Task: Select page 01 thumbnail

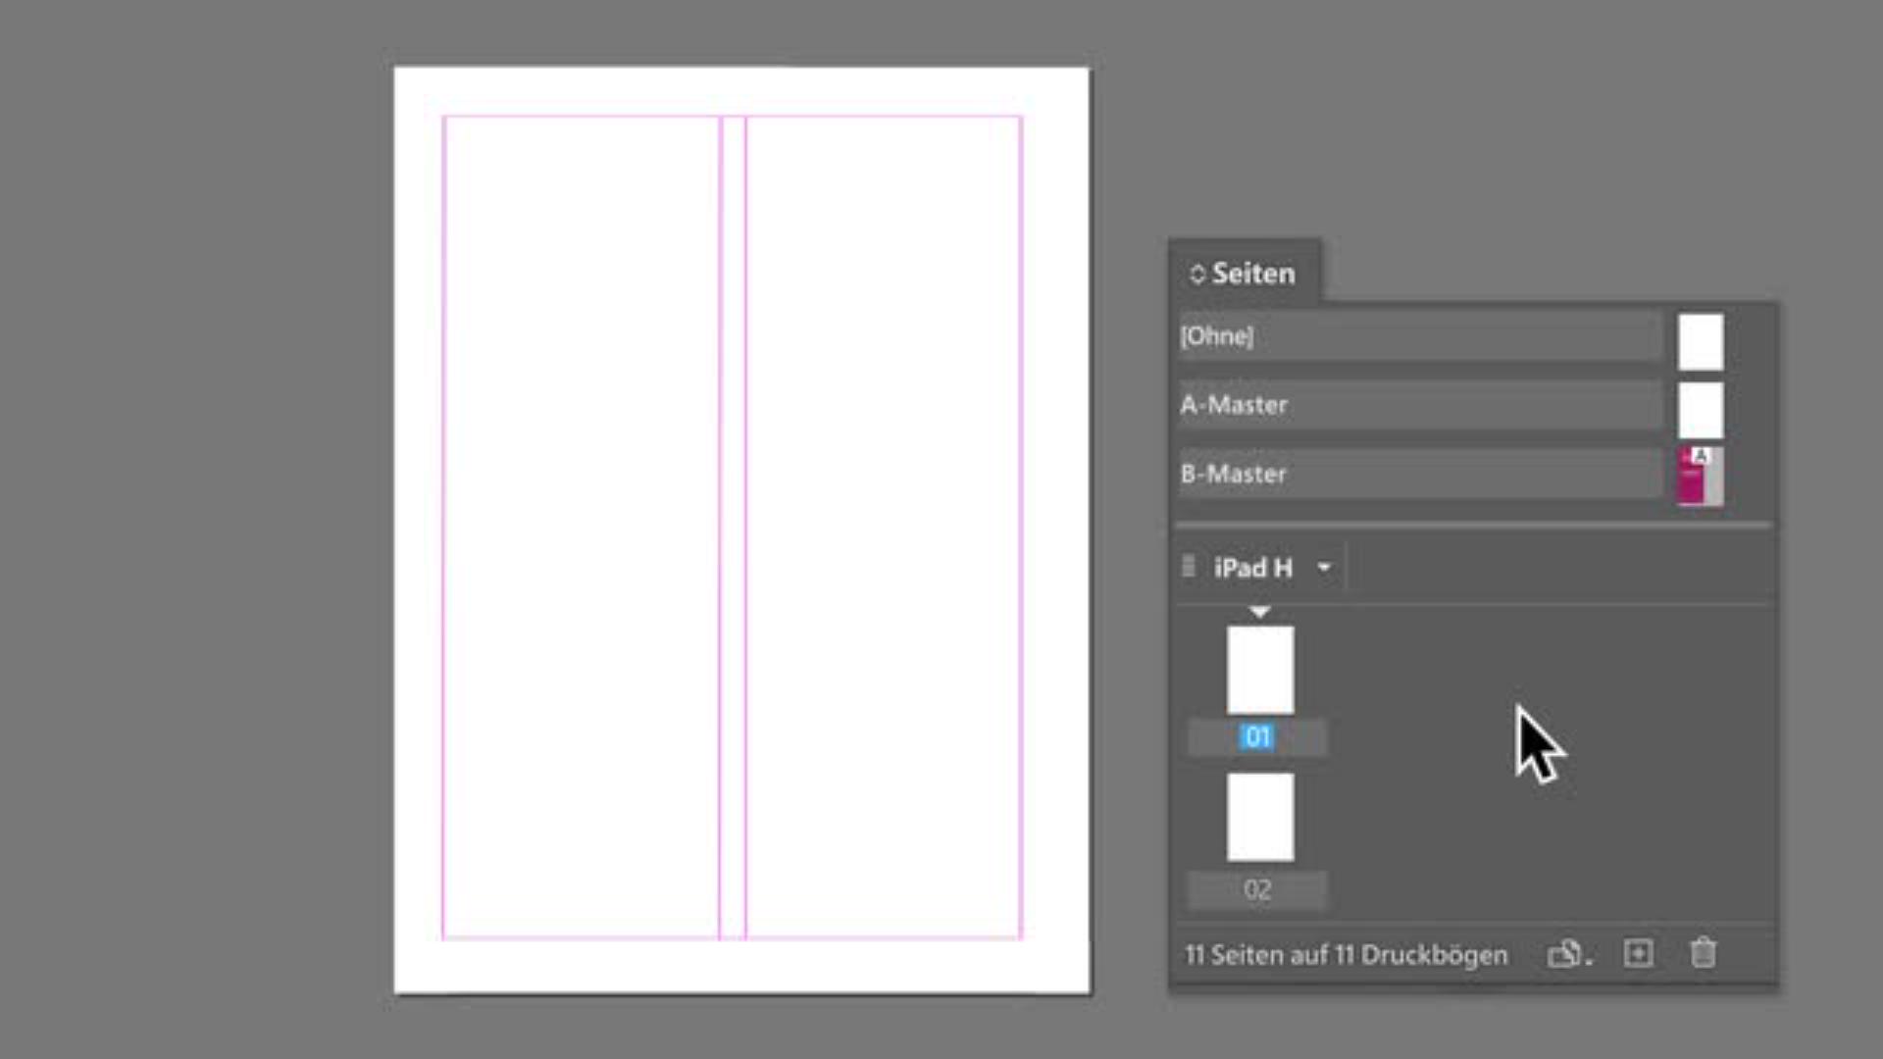Action: pos(1260,670)
